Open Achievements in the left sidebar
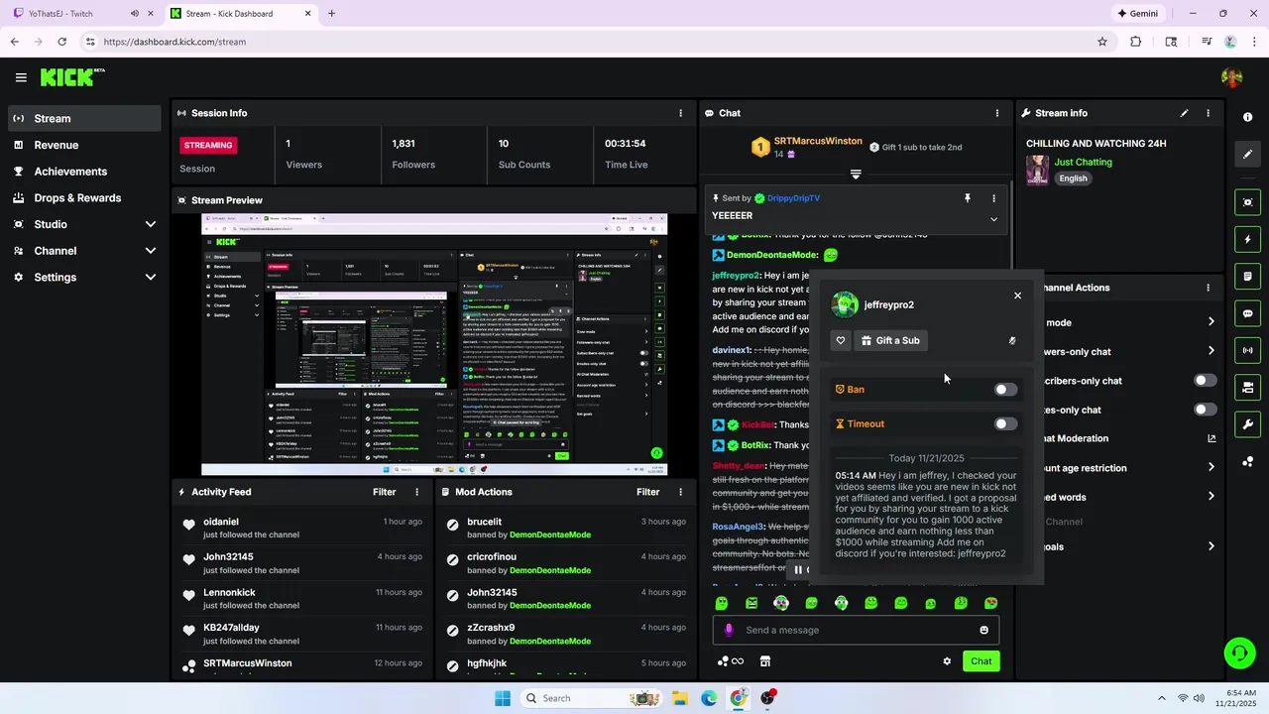This screenshot has width=1269, height=714. click(84, 172)
